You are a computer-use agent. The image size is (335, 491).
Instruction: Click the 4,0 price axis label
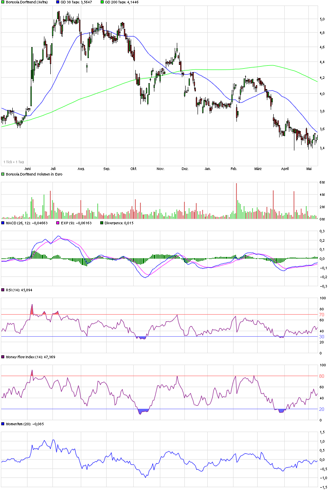[x=322, y=94]
